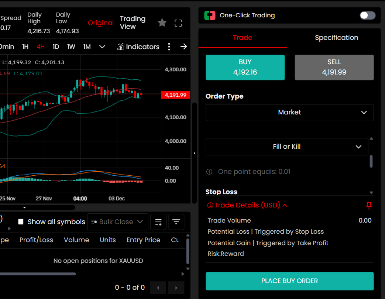
Task: Select the 1D timeframe
Action: pos(56,47)
